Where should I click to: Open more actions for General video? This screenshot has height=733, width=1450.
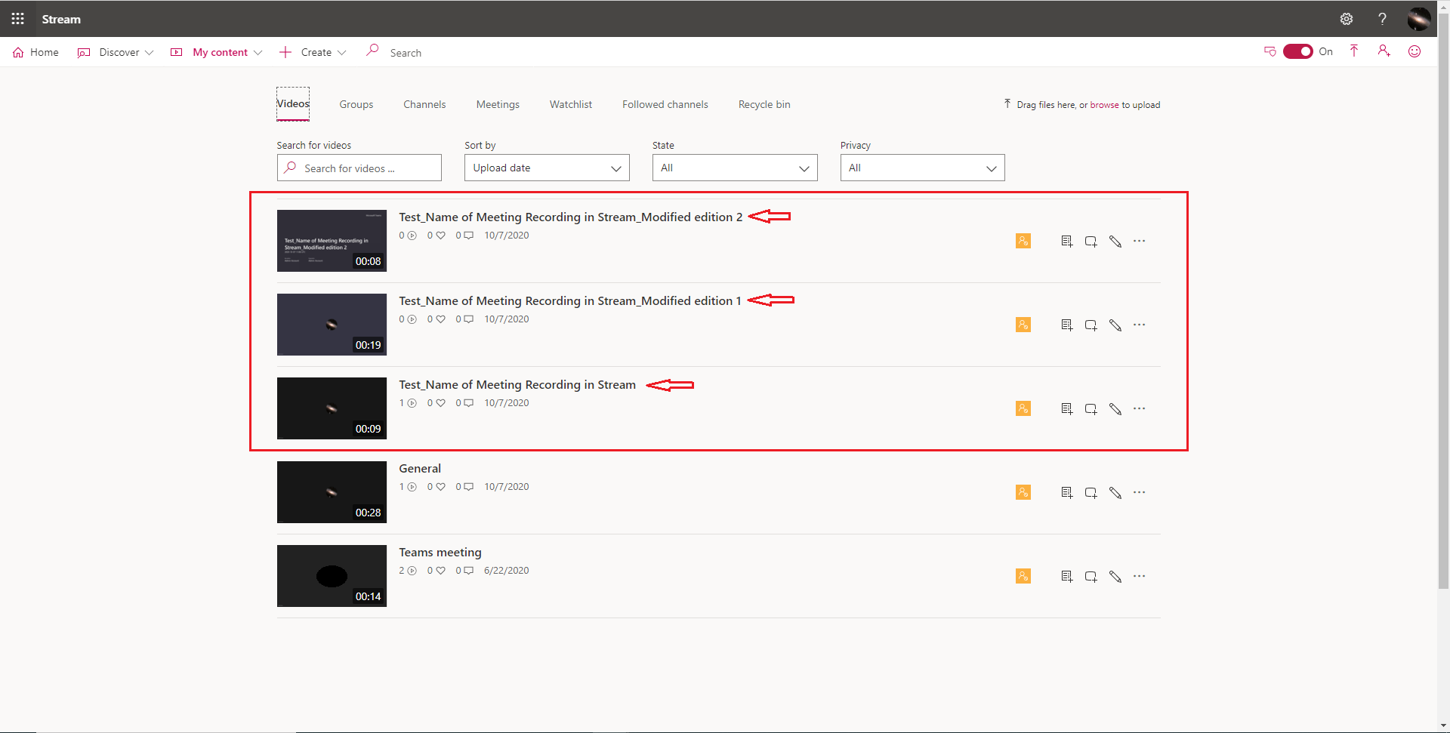pos(1139,492)
